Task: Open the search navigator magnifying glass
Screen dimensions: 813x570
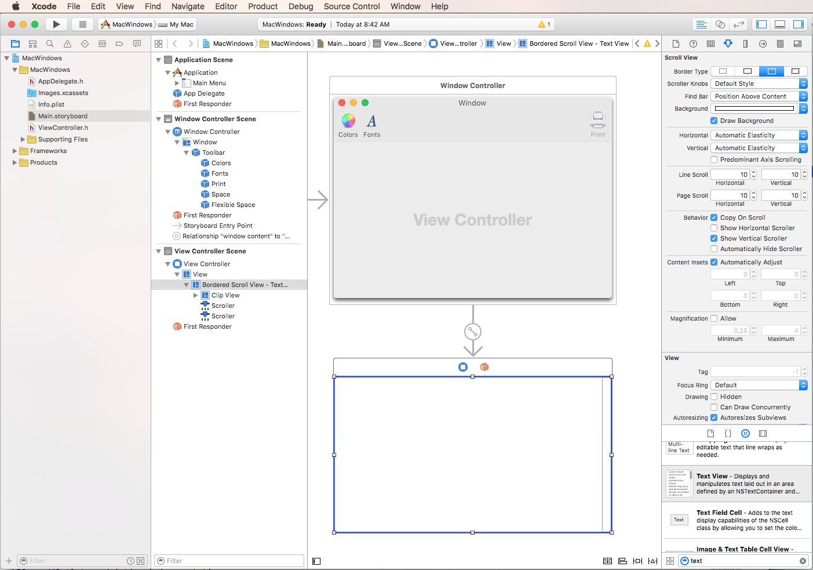Action: coord(49,43)
